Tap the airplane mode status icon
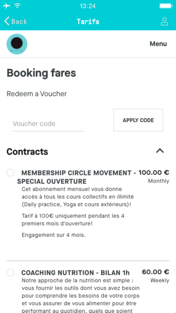The height and width of the screenshot is (313, 176). 7,6
